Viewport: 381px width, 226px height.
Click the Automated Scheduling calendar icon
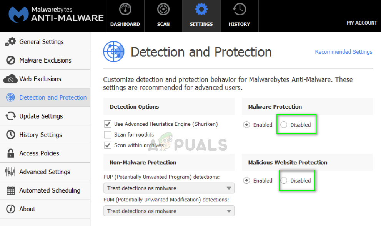tap(10, 190)
